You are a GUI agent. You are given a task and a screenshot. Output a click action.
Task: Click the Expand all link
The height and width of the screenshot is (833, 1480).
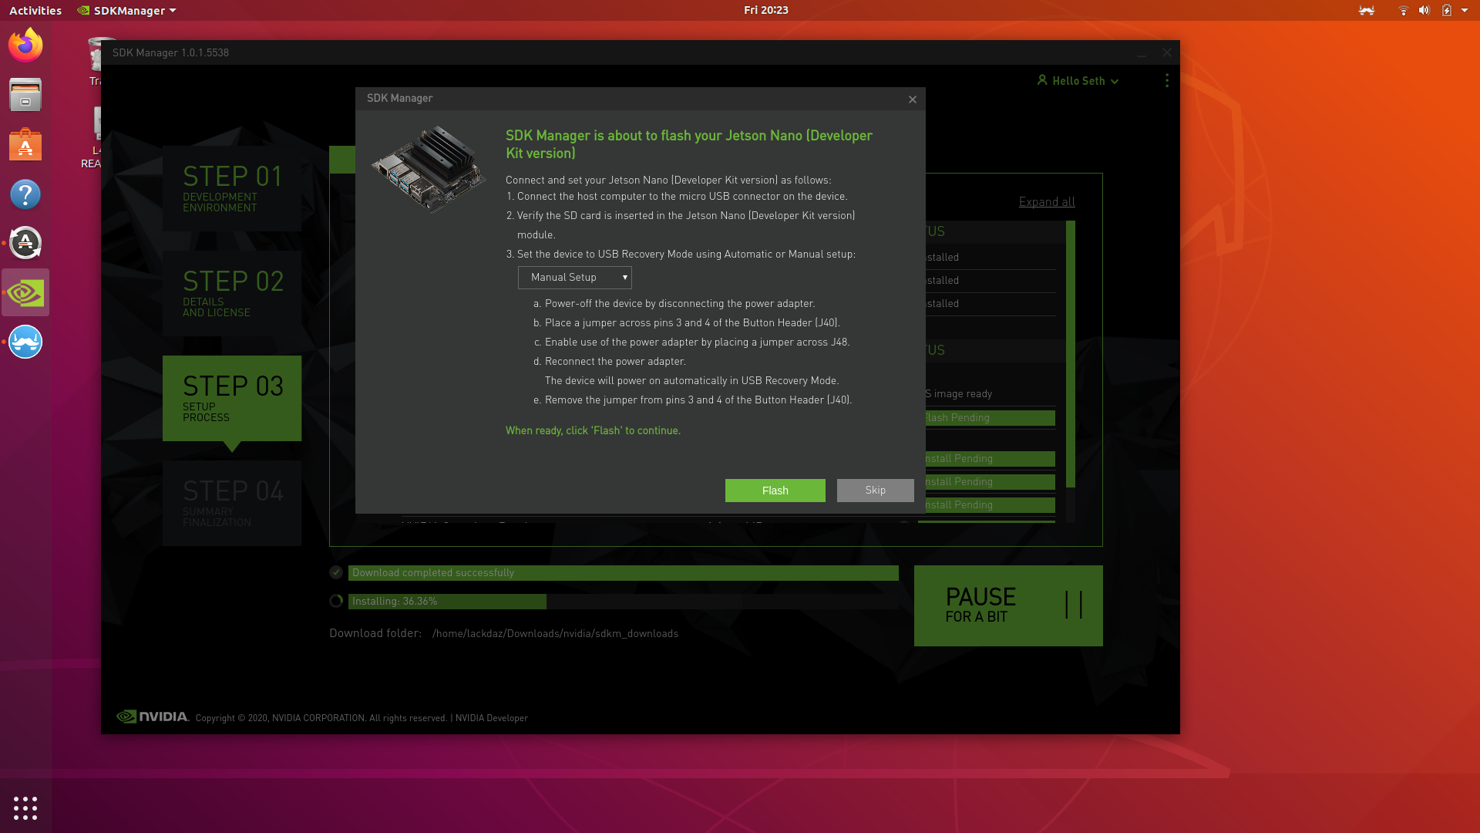tap(1046, 202)
